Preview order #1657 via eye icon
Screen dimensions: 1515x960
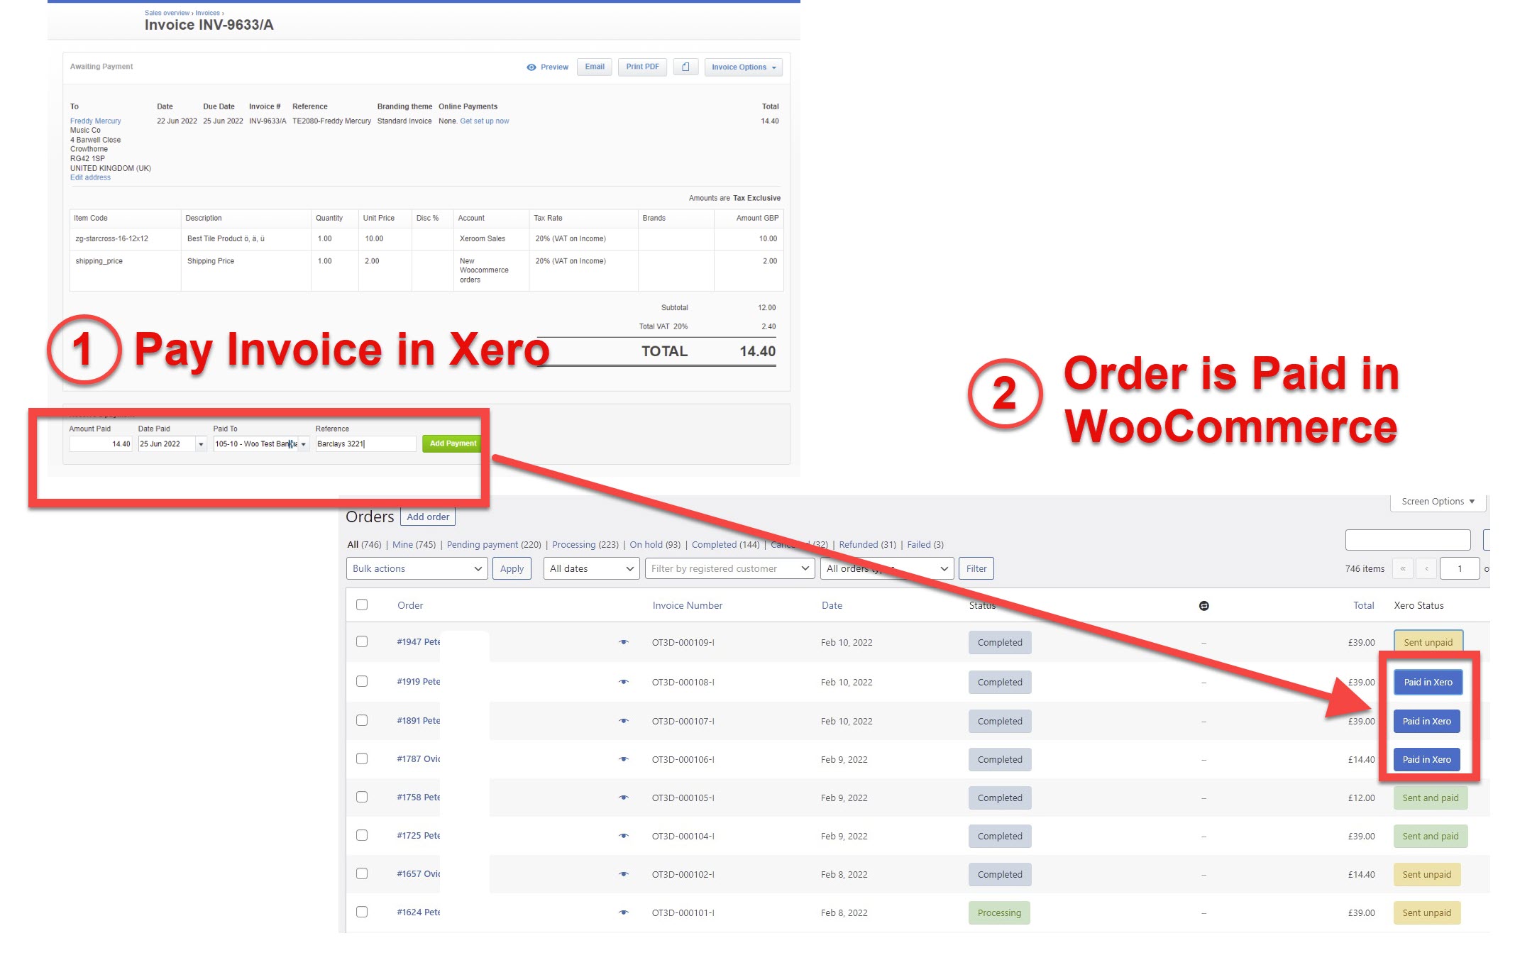pos(624,874)
